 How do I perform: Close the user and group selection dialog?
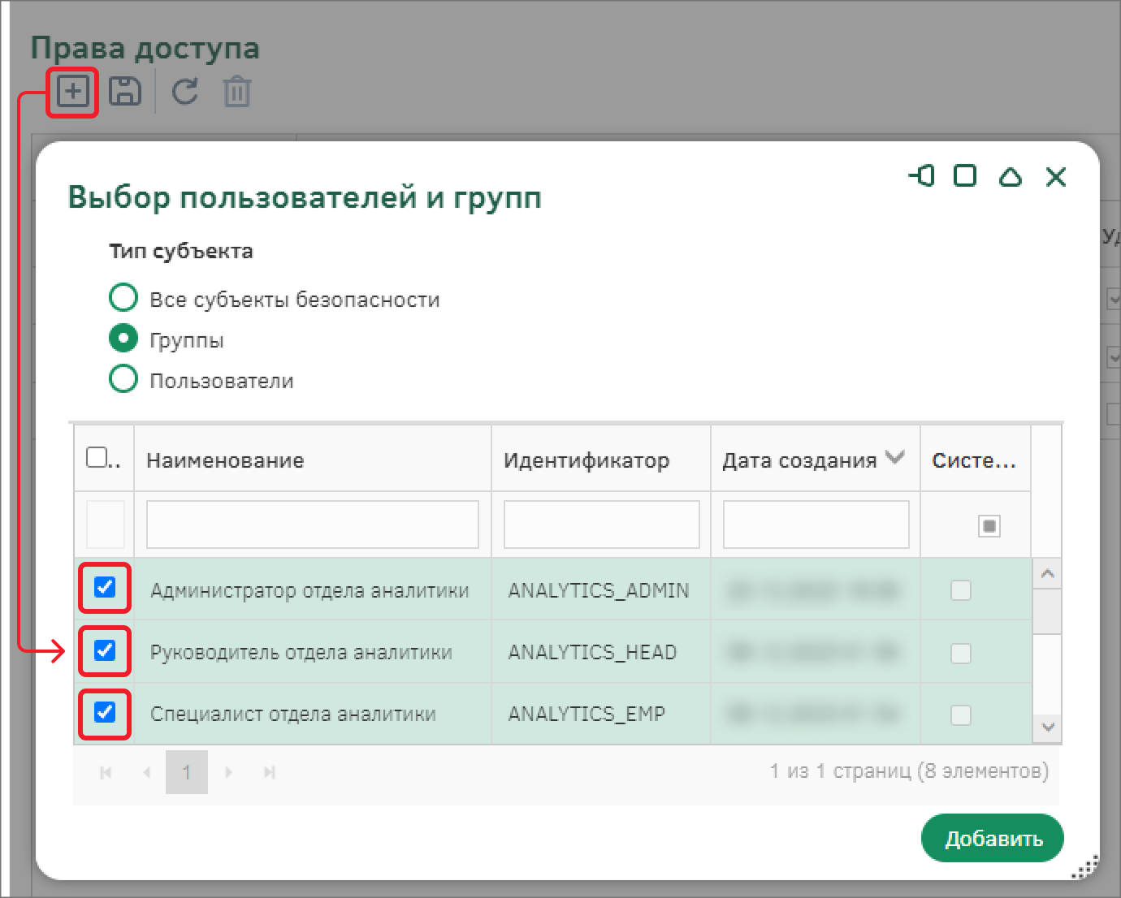pyautogui.click(x=1055, y=176)
